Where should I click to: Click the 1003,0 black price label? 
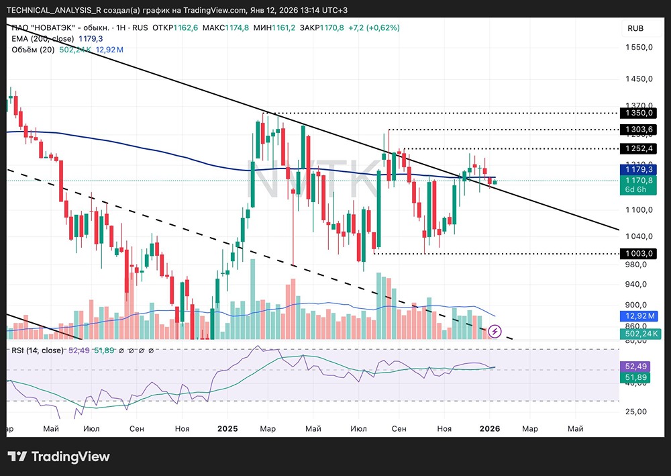639,253
